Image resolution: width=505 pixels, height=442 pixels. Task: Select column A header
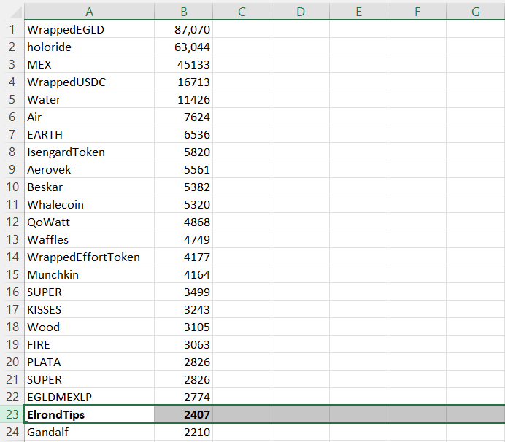89,12
